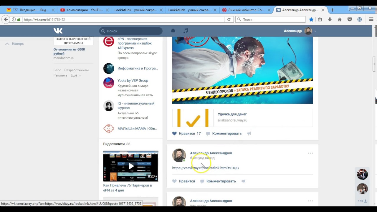The height and width of the screenshot is (212, 377).
Task: Click the VK search field Поиск
Action: 131,31
